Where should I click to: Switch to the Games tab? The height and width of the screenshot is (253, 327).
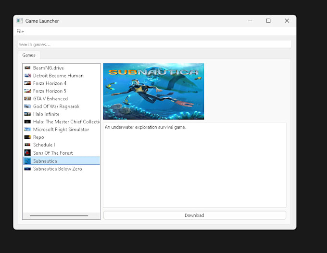point(29,55)
